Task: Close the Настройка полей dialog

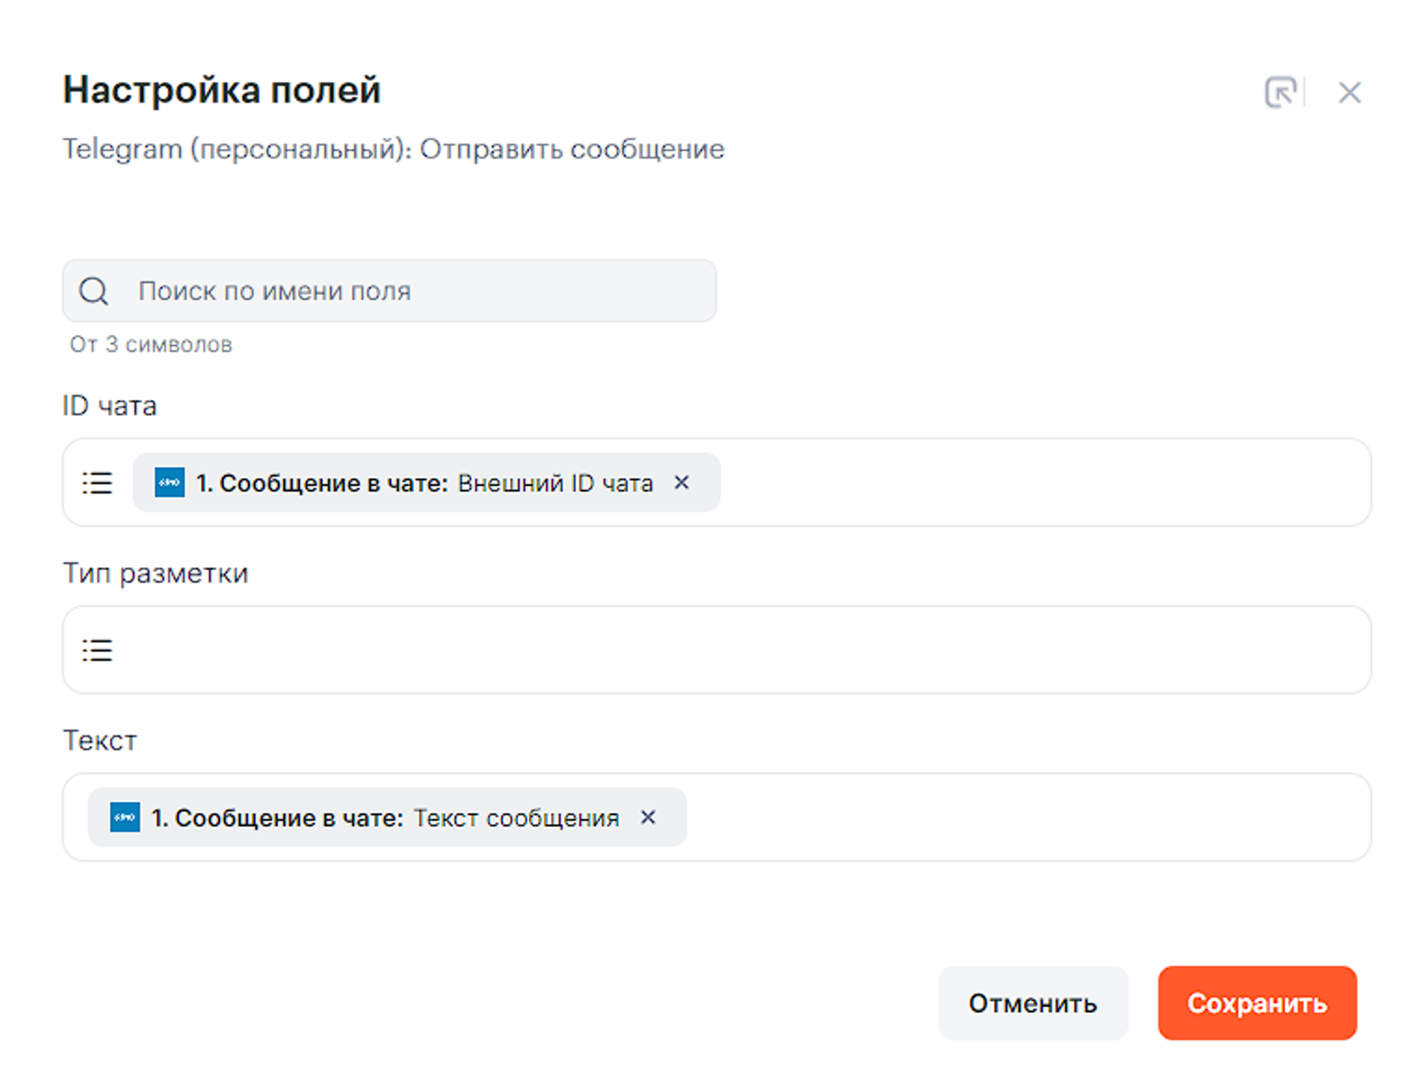Action: [1349, 92]
